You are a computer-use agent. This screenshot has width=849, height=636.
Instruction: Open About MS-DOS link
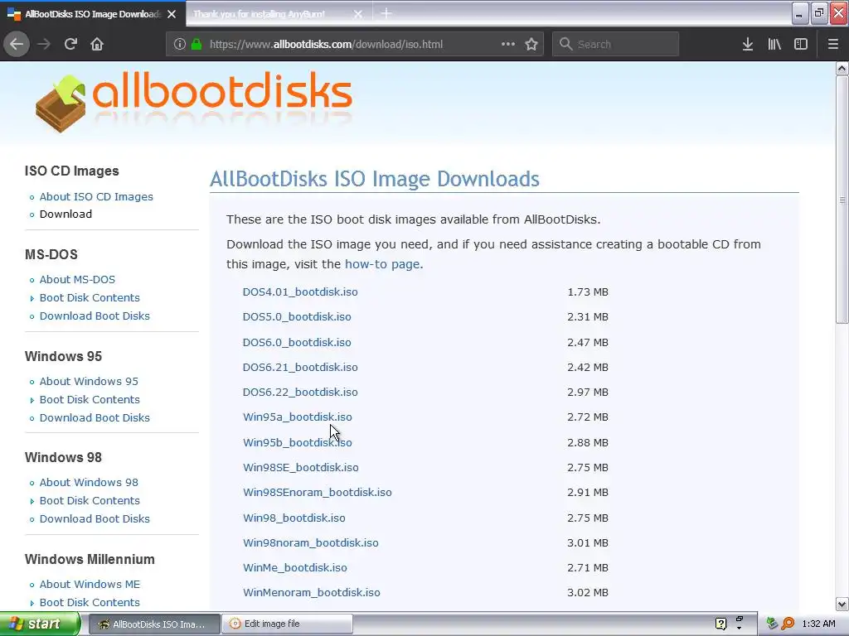(x=77, y=280)
